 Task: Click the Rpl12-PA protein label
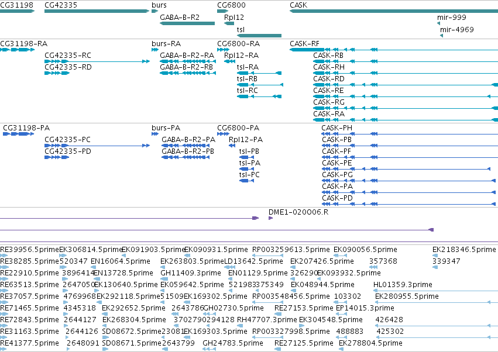coord(246,140)
